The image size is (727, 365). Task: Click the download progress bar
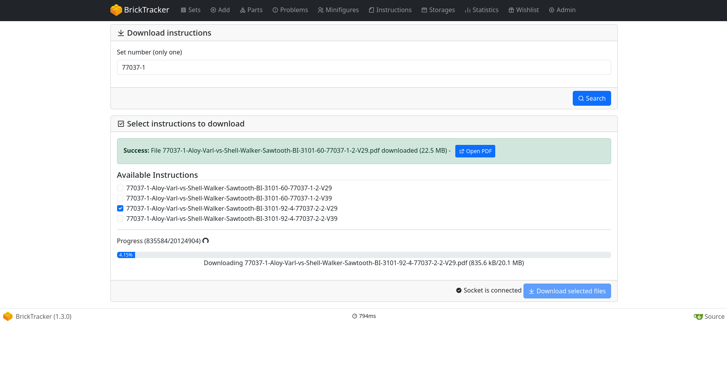coord(364,255)
